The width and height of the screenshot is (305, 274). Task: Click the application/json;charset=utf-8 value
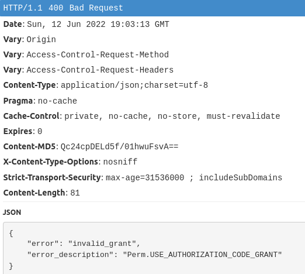pyautogui.click(x=134, y=85)
